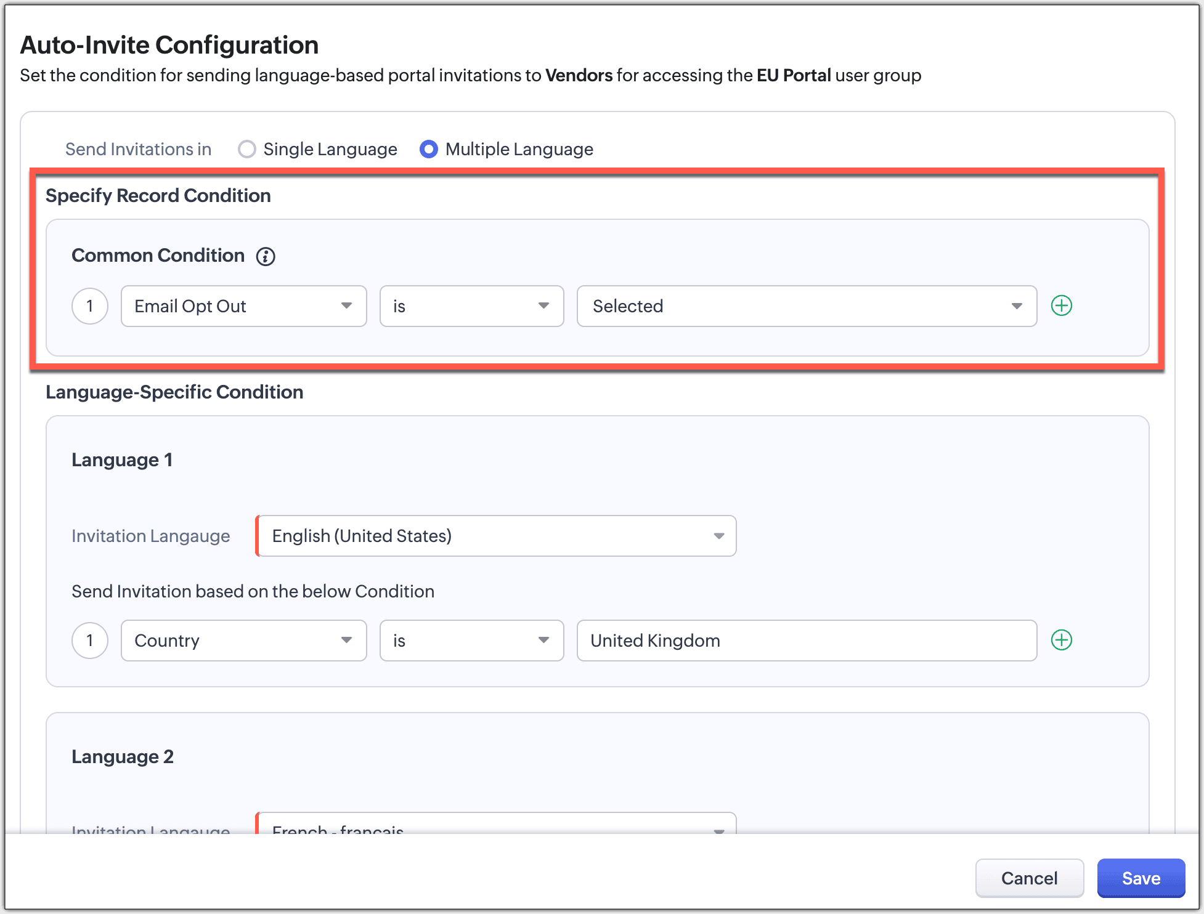The width and height of the screenshot is (1204, 914).
Task: Click the Language 1 section heading
Action: (x=122, y=460)
